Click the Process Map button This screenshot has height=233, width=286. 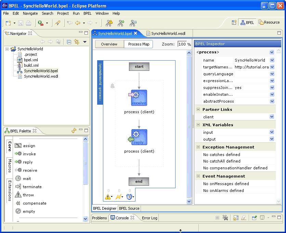coord(139,44)
